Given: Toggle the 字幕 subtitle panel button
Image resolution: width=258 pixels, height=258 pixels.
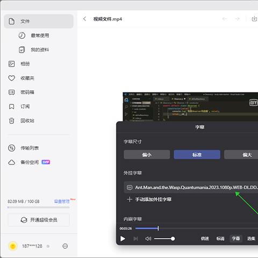Looking at the screenshot, I should click(x=236, y=239).
